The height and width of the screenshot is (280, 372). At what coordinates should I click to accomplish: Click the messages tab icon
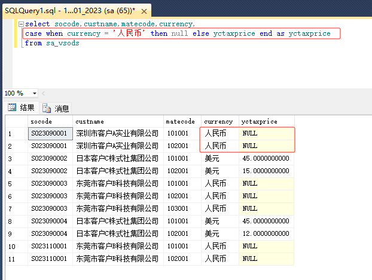[47, 108]
